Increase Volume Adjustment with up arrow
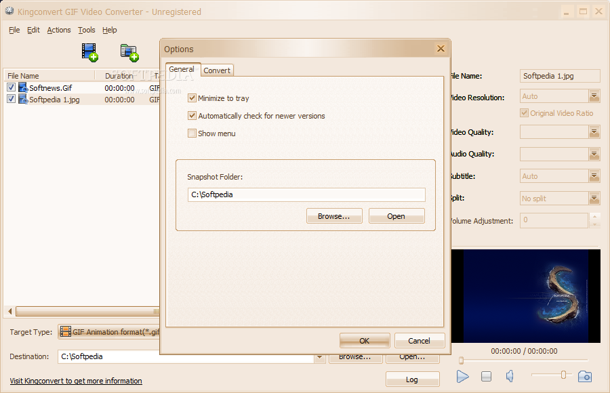 [594, 216]
